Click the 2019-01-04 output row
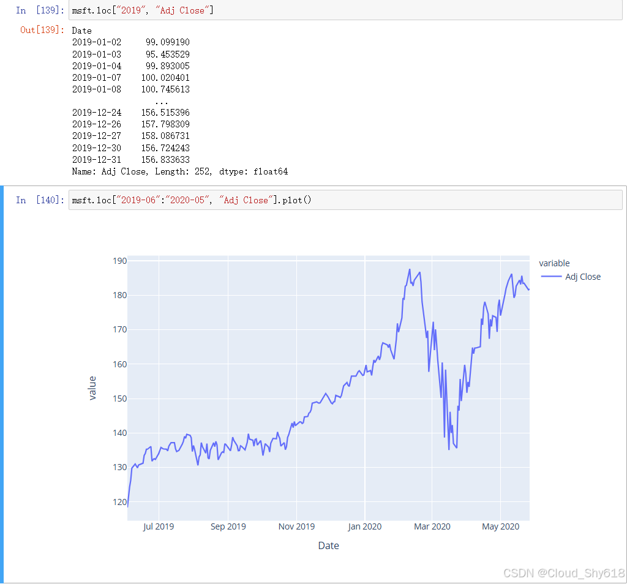The height and width of the screenshot is (584, 627). (x=131, y=66)
